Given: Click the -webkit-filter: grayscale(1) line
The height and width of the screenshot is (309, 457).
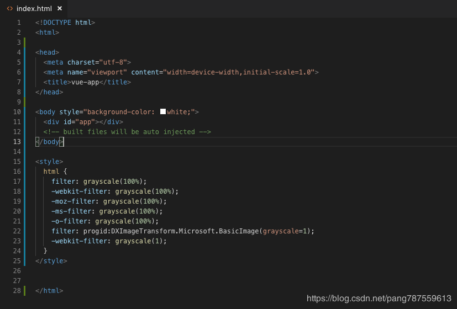Looking at the screenshot, I should [x=109, y=241].
